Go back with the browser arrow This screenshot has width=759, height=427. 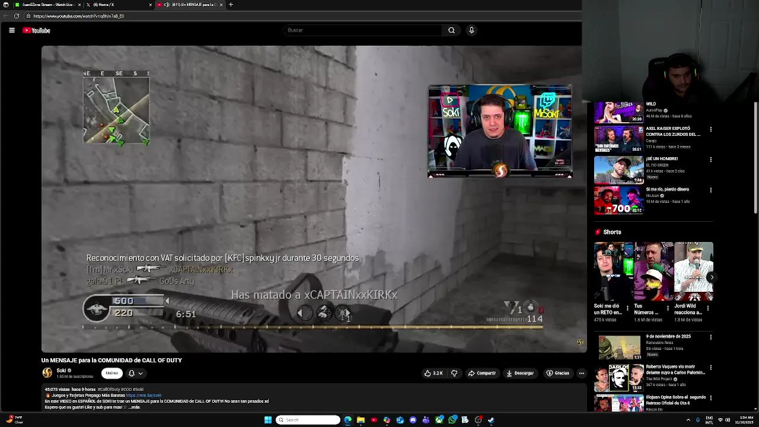click(6, 16)
